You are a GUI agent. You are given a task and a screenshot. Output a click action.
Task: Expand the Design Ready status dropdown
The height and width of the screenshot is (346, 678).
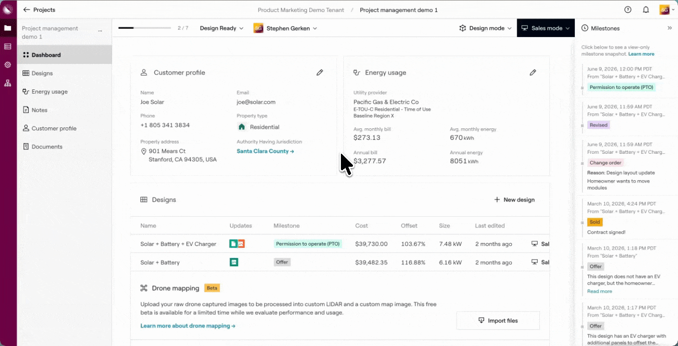221,28
